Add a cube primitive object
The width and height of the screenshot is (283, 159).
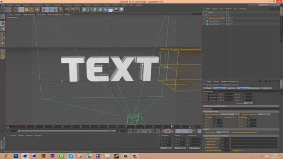(84, 10)
